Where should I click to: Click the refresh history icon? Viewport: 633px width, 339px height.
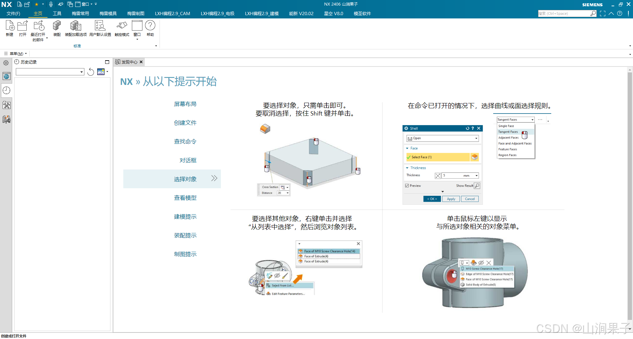pyautogui.click(x=91, y=72)
